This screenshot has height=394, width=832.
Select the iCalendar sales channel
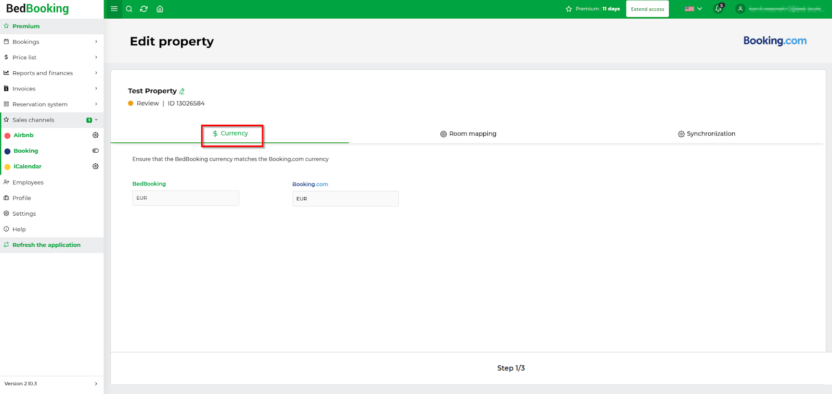[28, 166]
